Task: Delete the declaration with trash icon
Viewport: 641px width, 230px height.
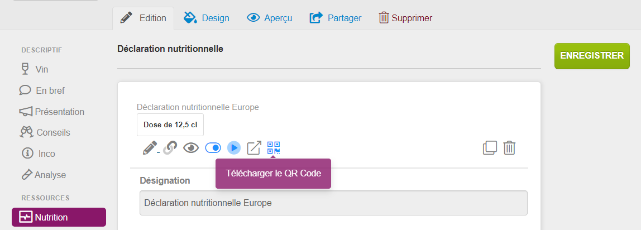Action: [509, 147]
